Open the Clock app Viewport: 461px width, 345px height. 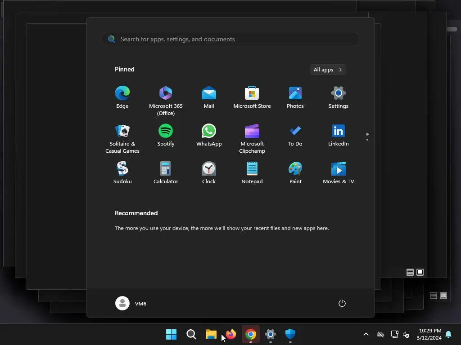coord(209,173)
